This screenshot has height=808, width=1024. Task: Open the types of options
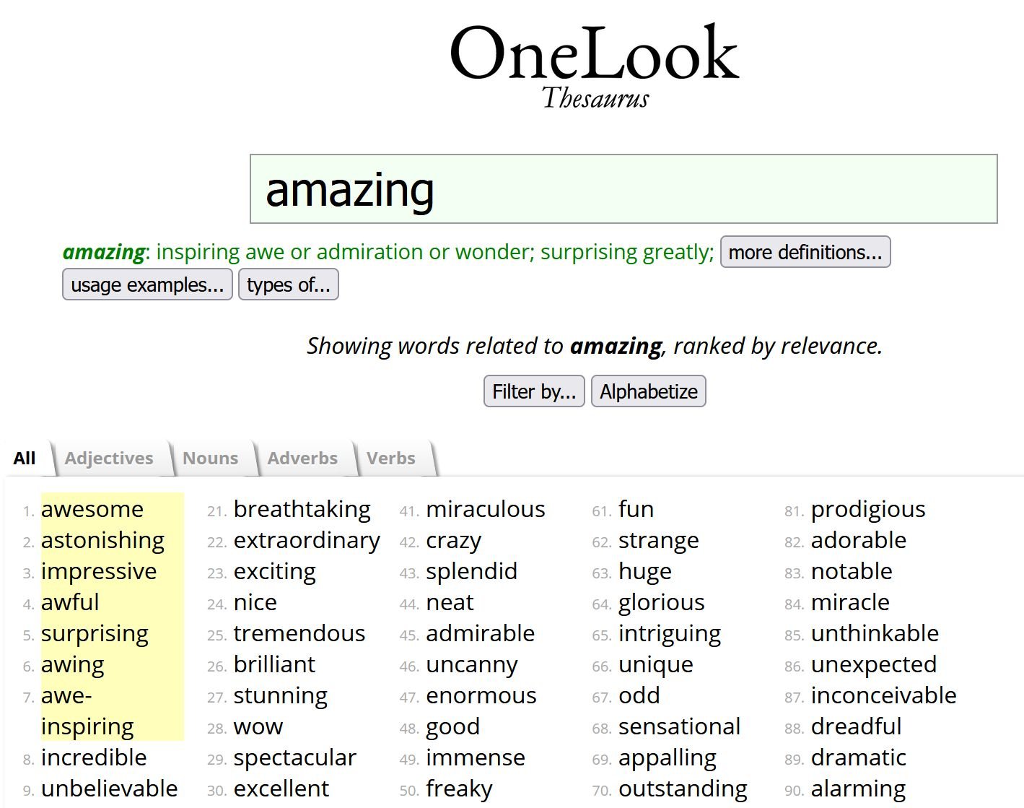288,284
